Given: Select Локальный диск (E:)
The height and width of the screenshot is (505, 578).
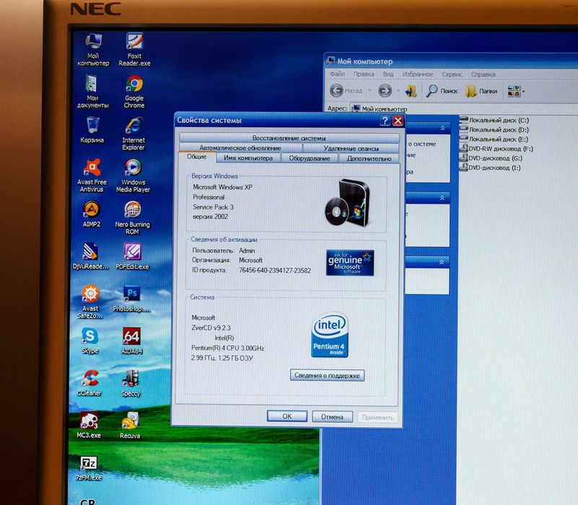Looking at the screenshot, I should [x=494, y=139].
